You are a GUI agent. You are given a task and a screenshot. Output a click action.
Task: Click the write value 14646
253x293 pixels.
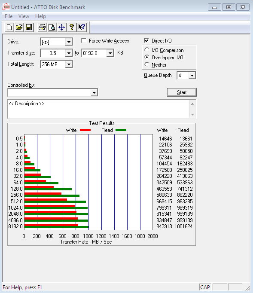click(165, 139)
